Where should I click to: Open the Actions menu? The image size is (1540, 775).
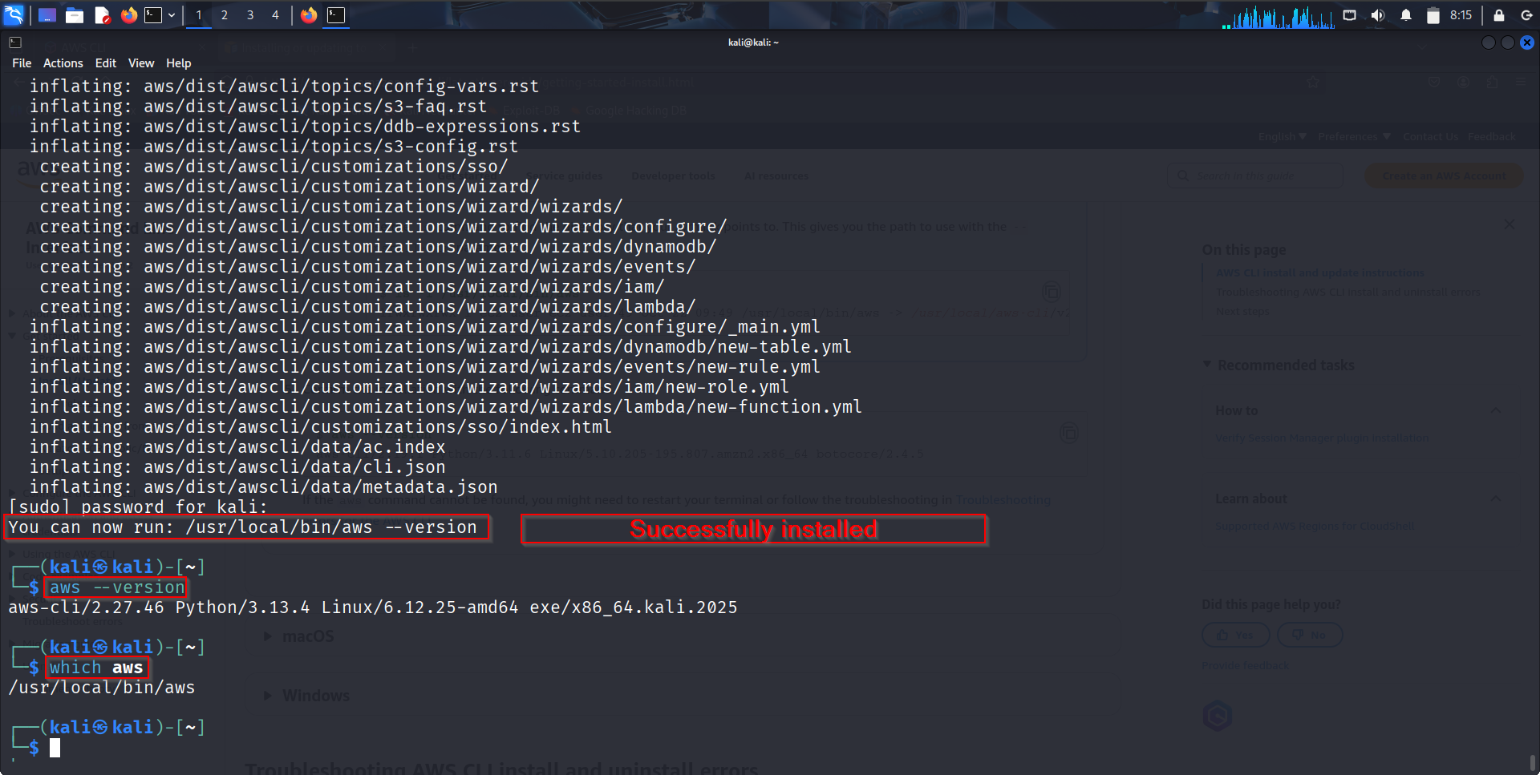(63, 63)
